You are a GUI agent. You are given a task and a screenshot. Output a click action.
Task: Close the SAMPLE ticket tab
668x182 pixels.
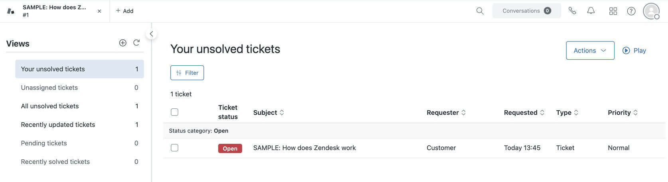99,11
